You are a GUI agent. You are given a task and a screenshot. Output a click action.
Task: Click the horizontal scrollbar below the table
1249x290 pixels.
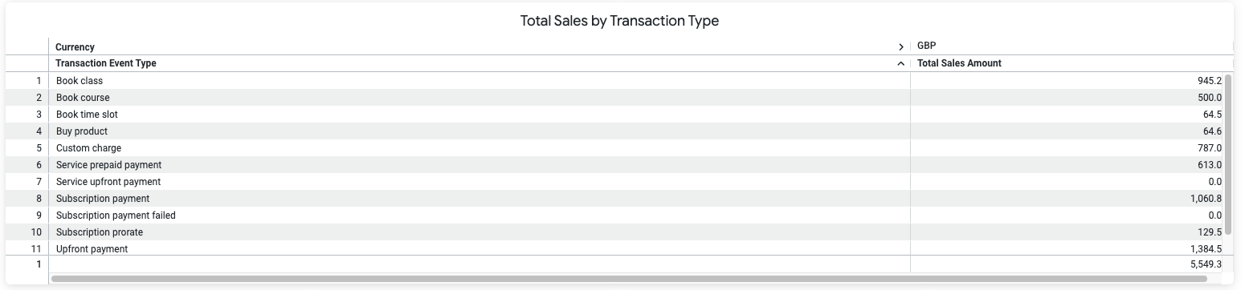coord(629,279)
